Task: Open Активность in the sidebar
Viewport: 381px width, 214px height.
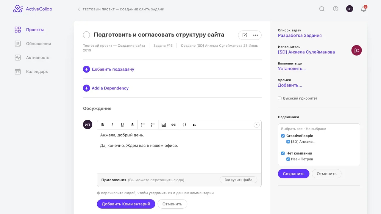Action: pos(38,58)
